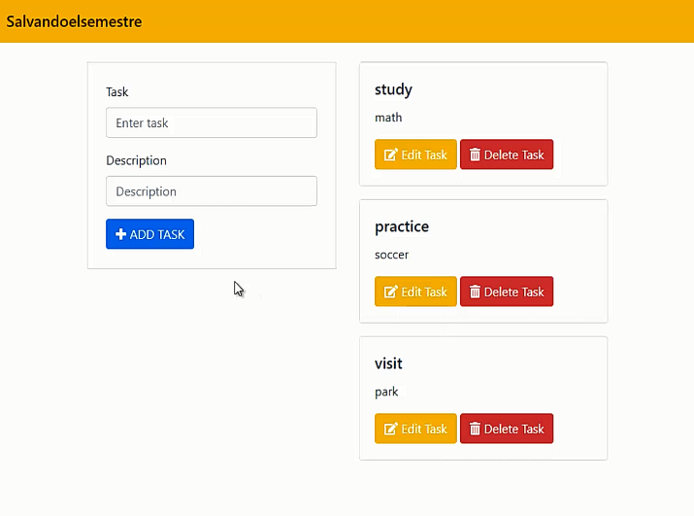Click the pencil icon on practice's Edit Task
The height and width of the screenshot is (516, 694).
[x=390, y=292]
